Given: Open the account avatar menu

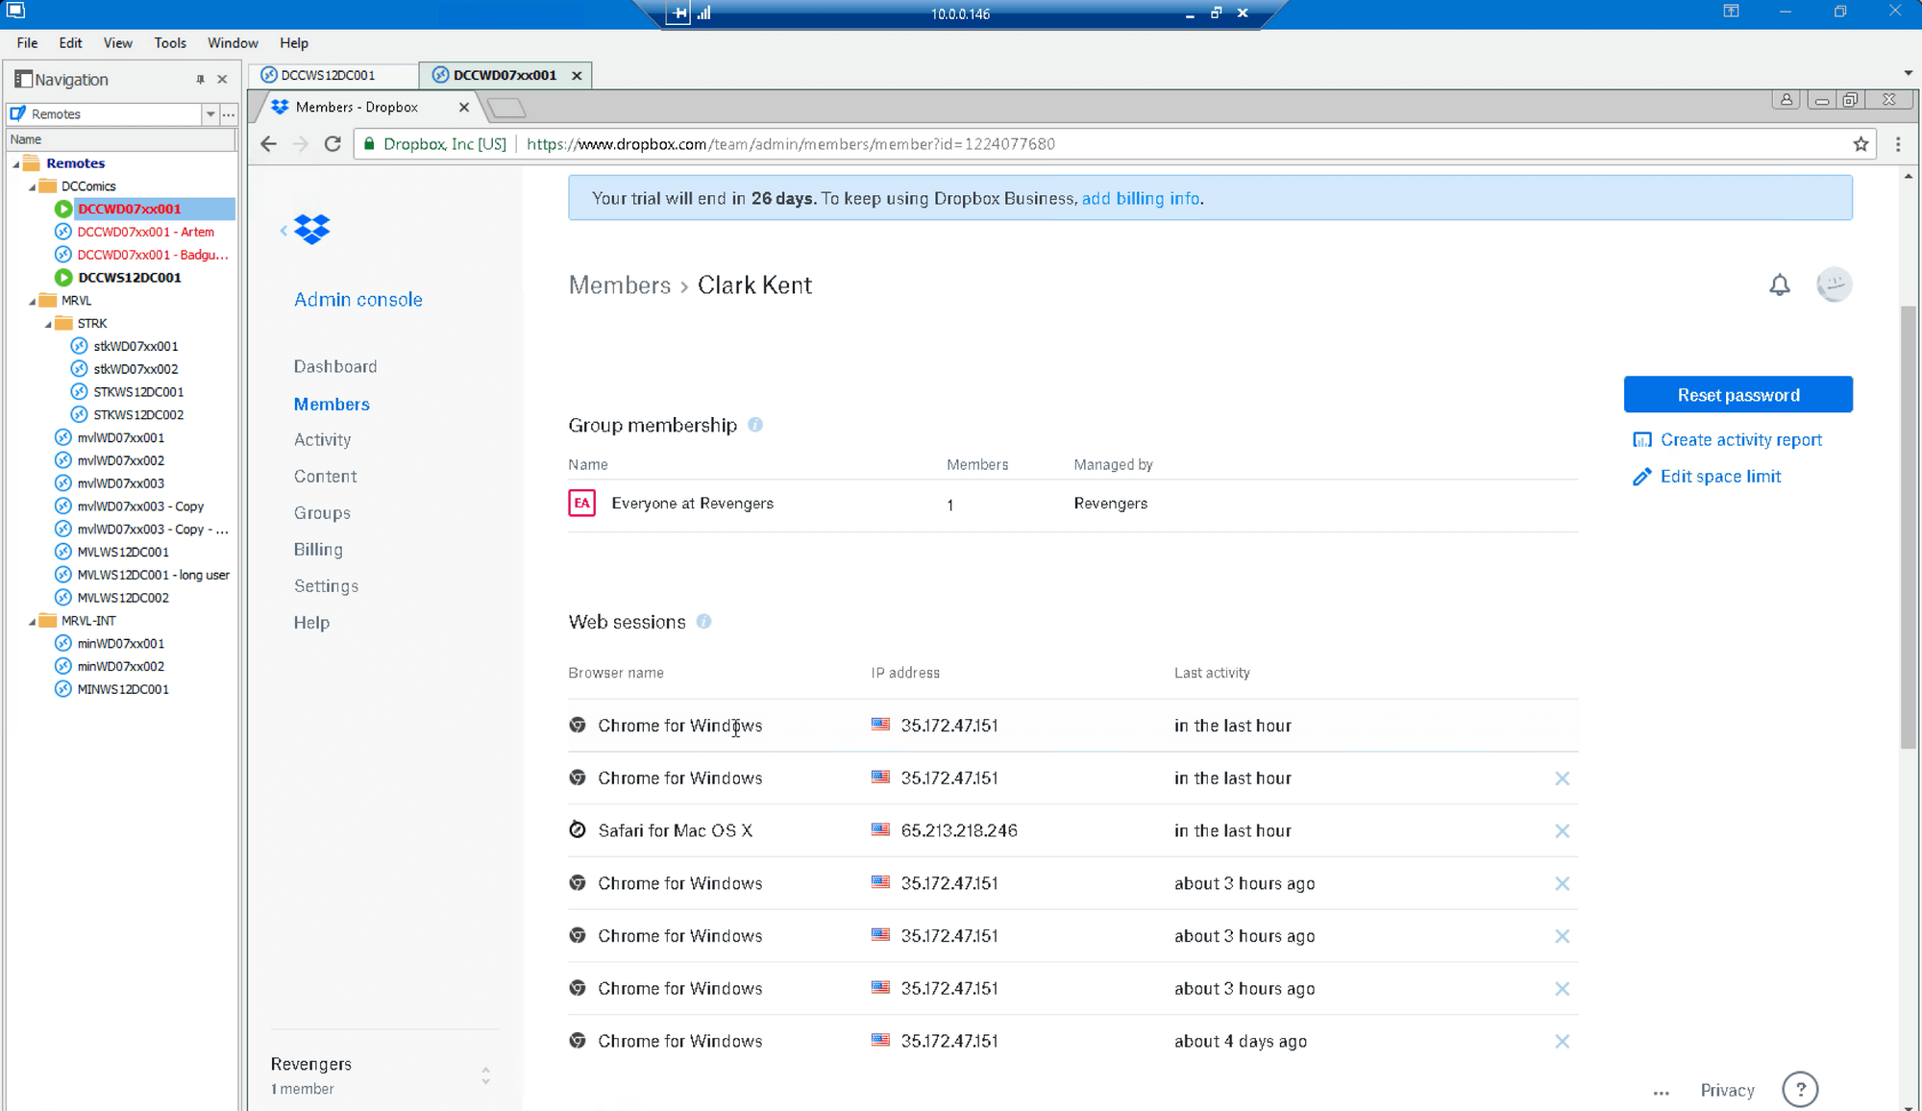Looking at the screenshot, I should 1834,284.
